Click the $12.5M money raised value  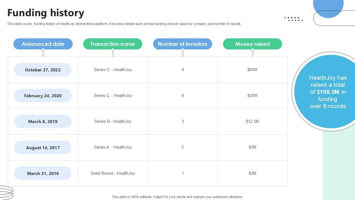252,121
